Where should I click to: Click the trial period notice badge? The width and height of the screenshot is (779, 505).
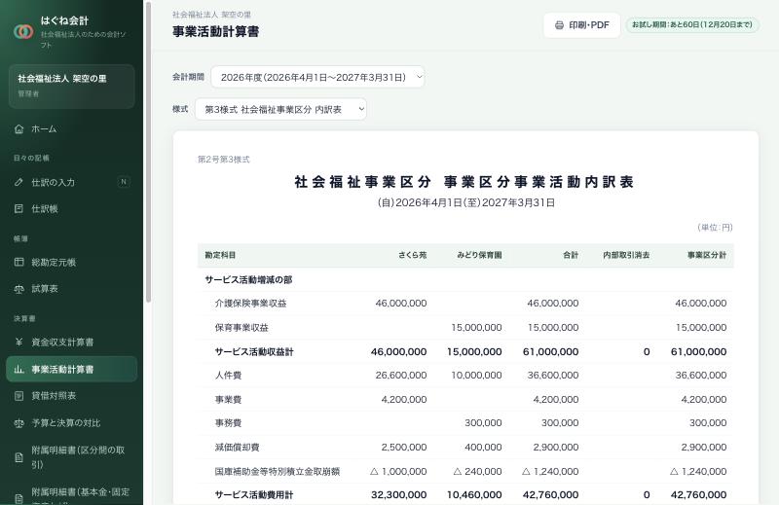pyautogui.click(x=692, y=25)
